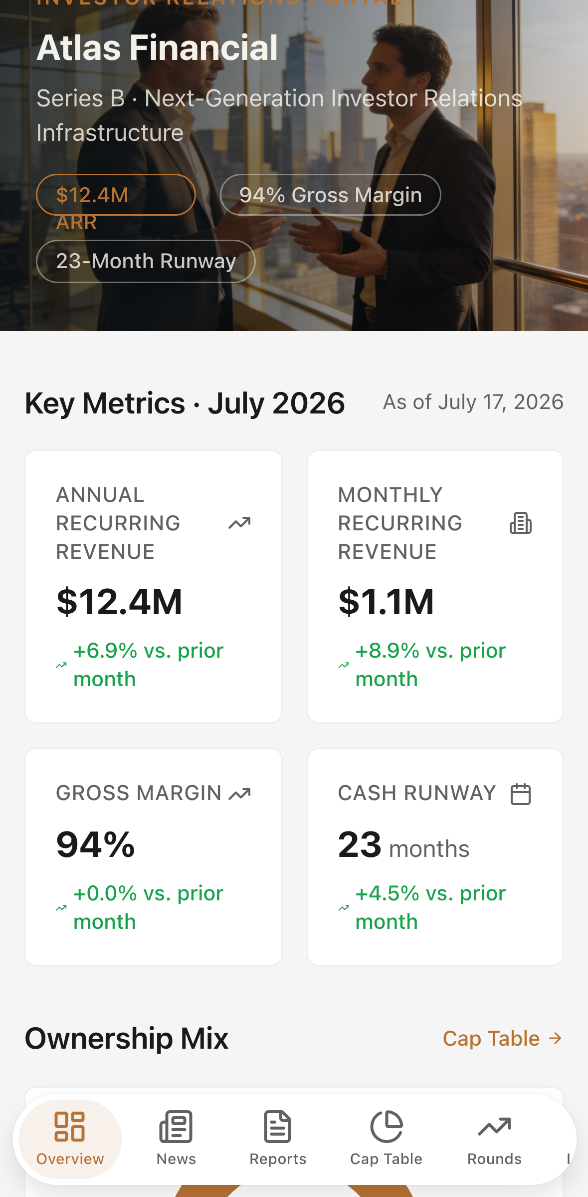Click +6.9% vs. prior month text
The image size is (588, 1197).
point(149,665)
